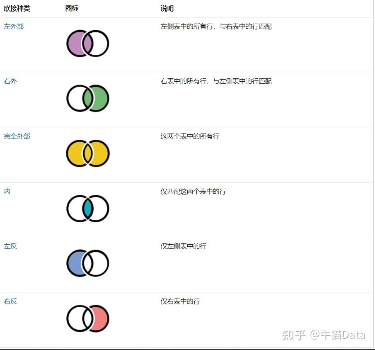Image resolution: width=375 pixels, height=350 pixels.
Task: Click the red right anti join icon
Action: tap(88, 318)
